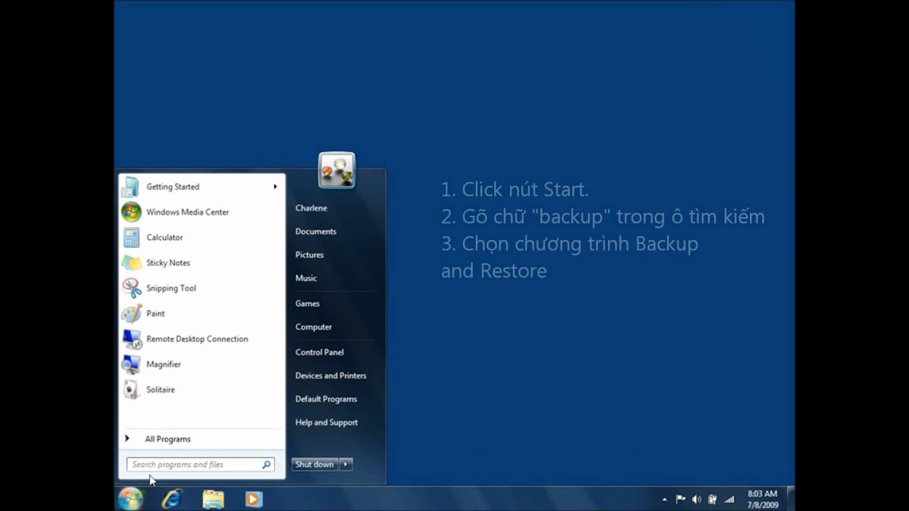This screenshot has width=909, height=511.
Task: Open Music from Start menu
Action: pyautogui.click(x=306, y=278)
